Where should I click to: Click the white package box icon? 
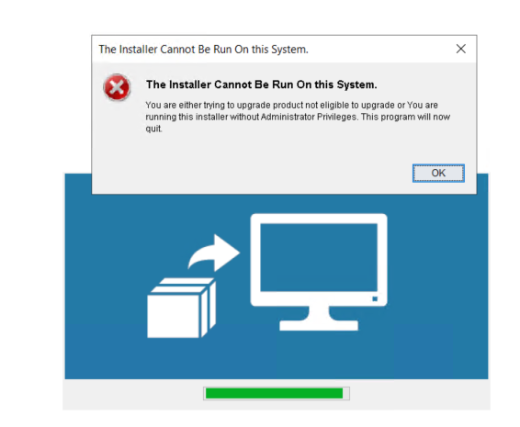tap(181, 308)
